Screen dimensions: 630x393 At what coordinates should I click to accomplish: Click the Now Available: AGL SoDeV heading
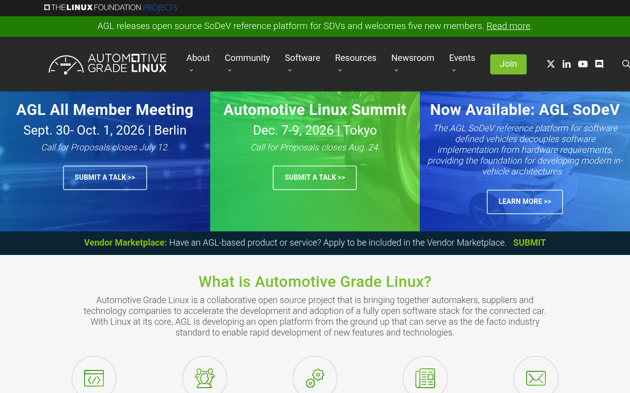click(525, 110)
